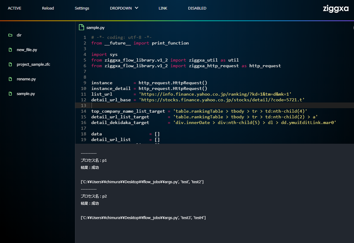This screenshot has height=243, width=354.
Task: Click Reload in the top bar
Action: 48,8
